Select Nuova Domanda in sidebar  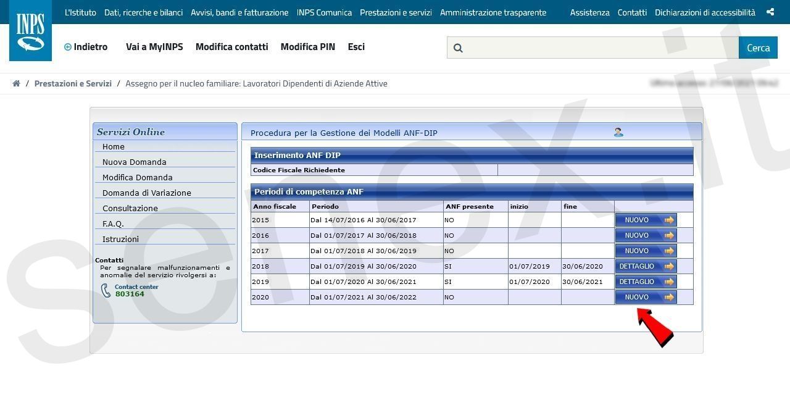click(x=135, y=162)
